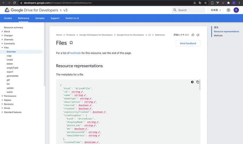Click the browser forward arrow
The width and height of the screenshot is (243, 144).
point(9,3)
